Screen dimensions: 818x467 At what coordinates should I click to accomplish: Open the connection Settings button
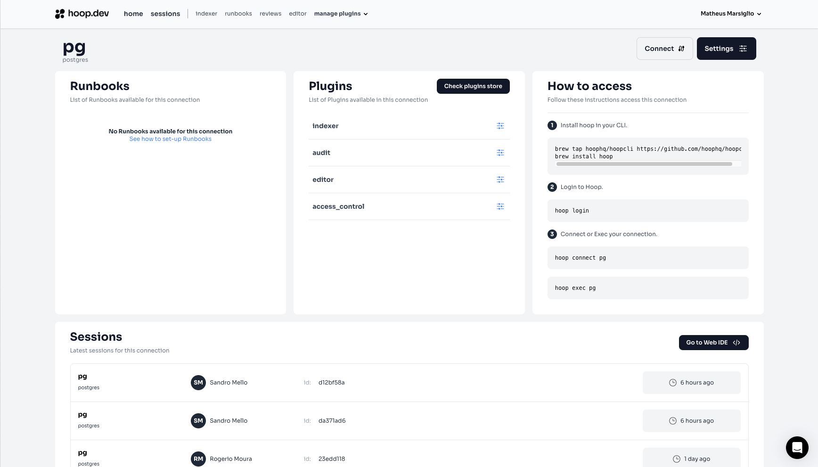(726, 49)
